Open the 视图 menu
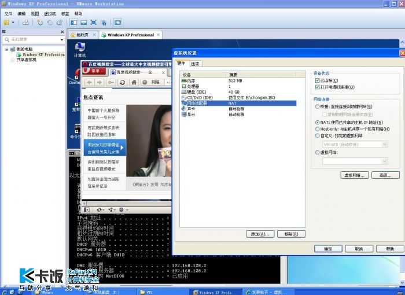 click(35, 14)
